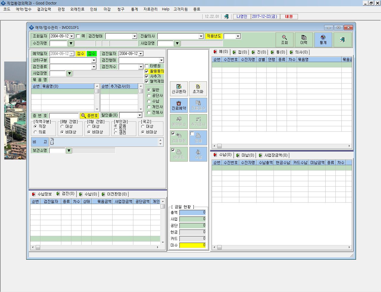Select the 공단사 radio button
381x292 pixels.
(x=149, y=96)
